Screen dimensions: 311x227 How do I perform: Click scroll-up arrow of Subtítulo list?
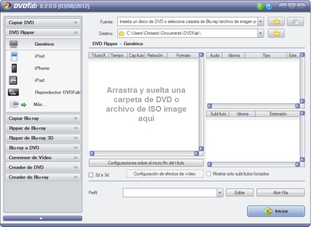(302, 113)
